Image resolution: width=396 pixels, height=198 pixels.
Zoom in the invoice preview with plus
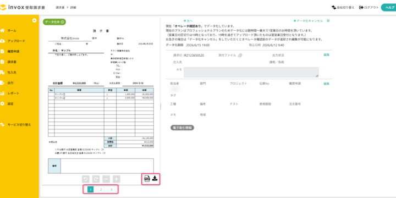(117, 179)
